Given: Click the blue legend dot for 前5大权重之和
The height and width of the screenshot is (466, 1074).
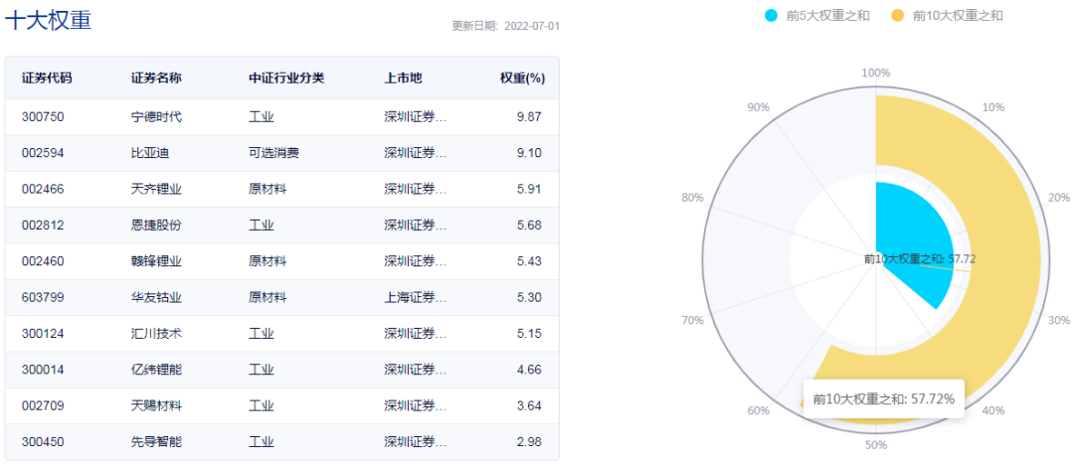Looking at the screenshot, I should pyautogui.click(x=772, y=16).
